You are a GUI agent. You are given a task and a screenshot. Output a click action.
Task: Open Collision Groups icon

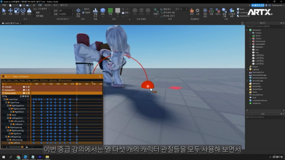224,11
